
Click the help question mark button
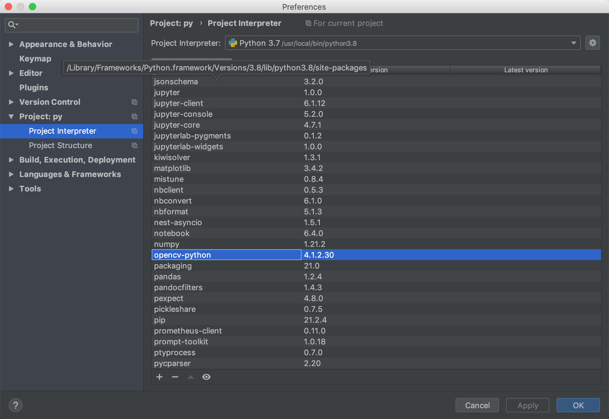[16, 405]
